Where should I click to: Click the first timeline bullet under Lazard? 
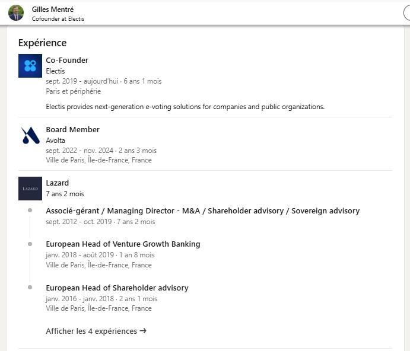point(30,210)
